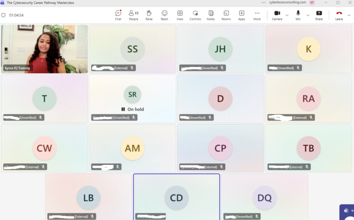Select the D participant avatar
The width and height of the screenshot is (354, 220).
click(220, 99)
